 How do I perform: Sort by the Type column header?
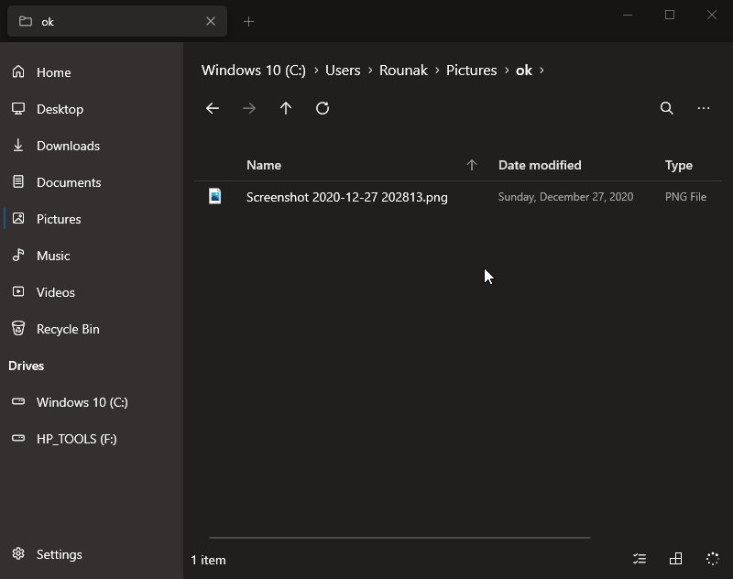(x=678, y=165)
